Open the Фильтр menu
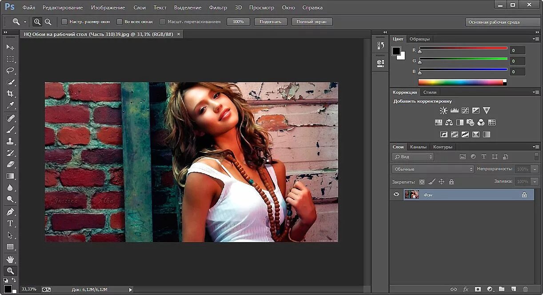The image size is (543, 295). point(218,8)
